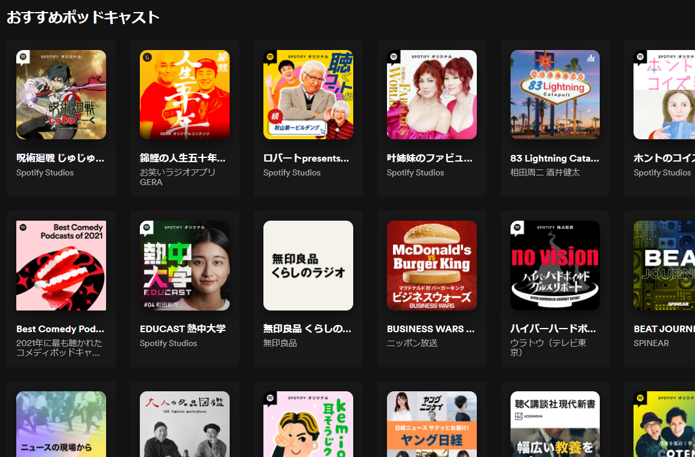Click お笑いラジオアプリ GERA text
This screenshot has width=695, height=457.
coord(177,177)
